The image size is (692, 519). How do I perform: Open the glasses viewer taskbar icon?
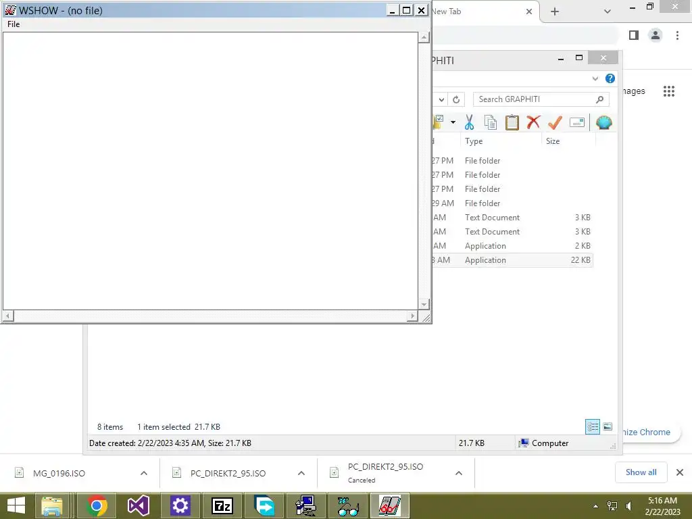tap(348, 505)
